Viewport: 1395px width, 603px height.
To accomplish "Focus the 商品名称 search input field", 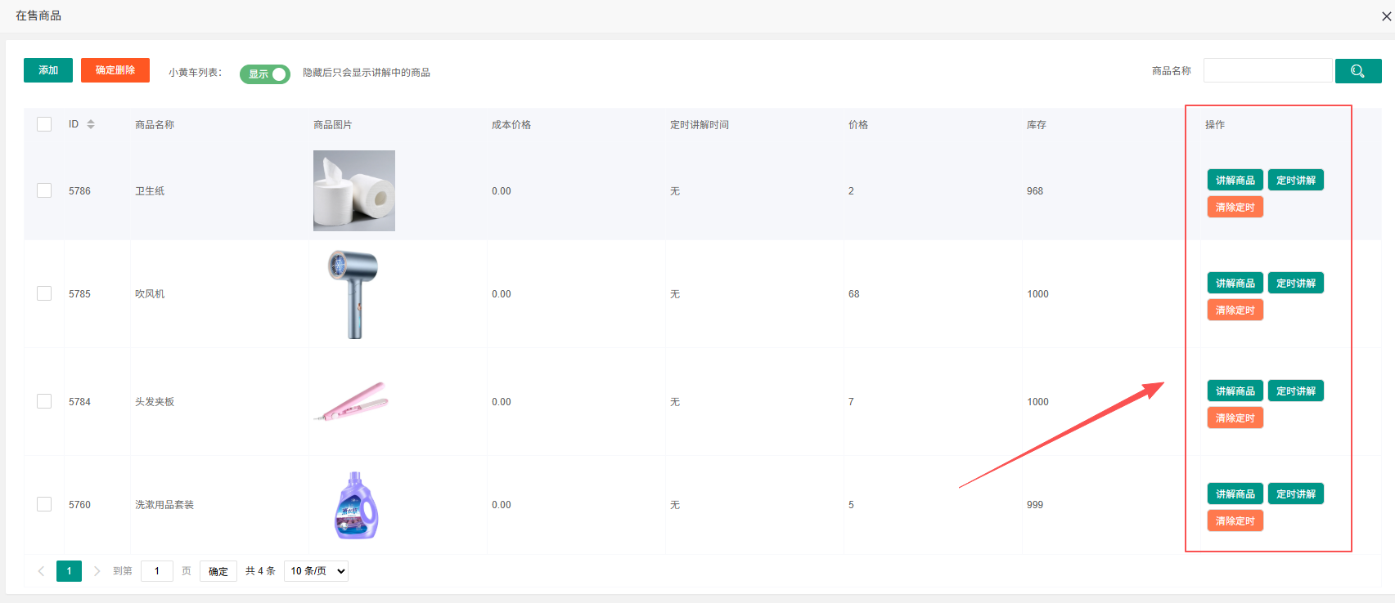I will 1267,71.
